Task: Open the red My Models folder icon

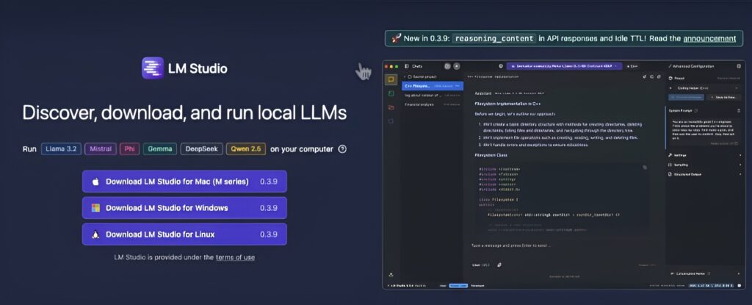Action: 391,107
